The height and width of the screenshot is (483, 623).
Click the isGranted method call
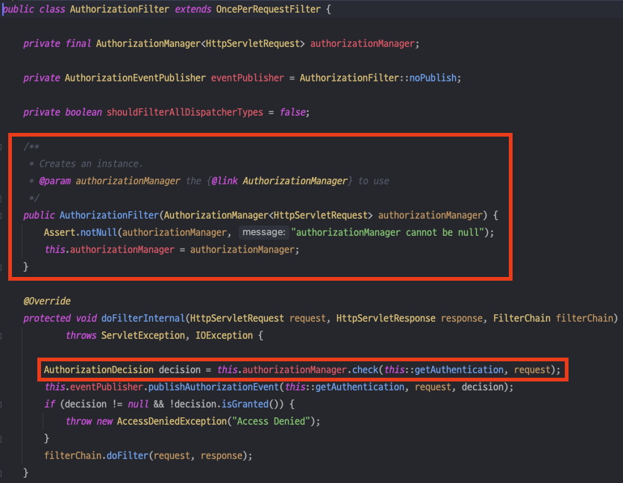coord(245,404)
